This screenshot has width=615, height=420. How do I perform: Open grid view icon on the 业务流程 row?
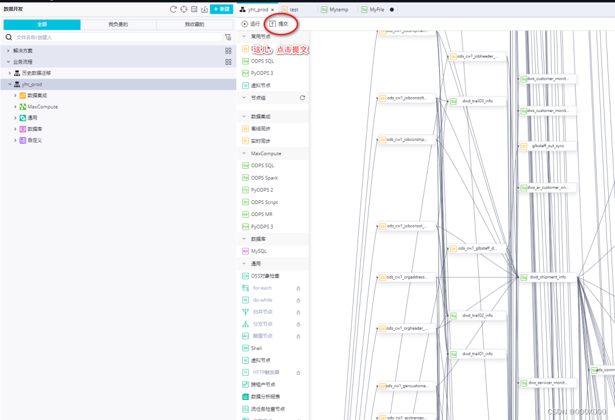click(228, 62)
